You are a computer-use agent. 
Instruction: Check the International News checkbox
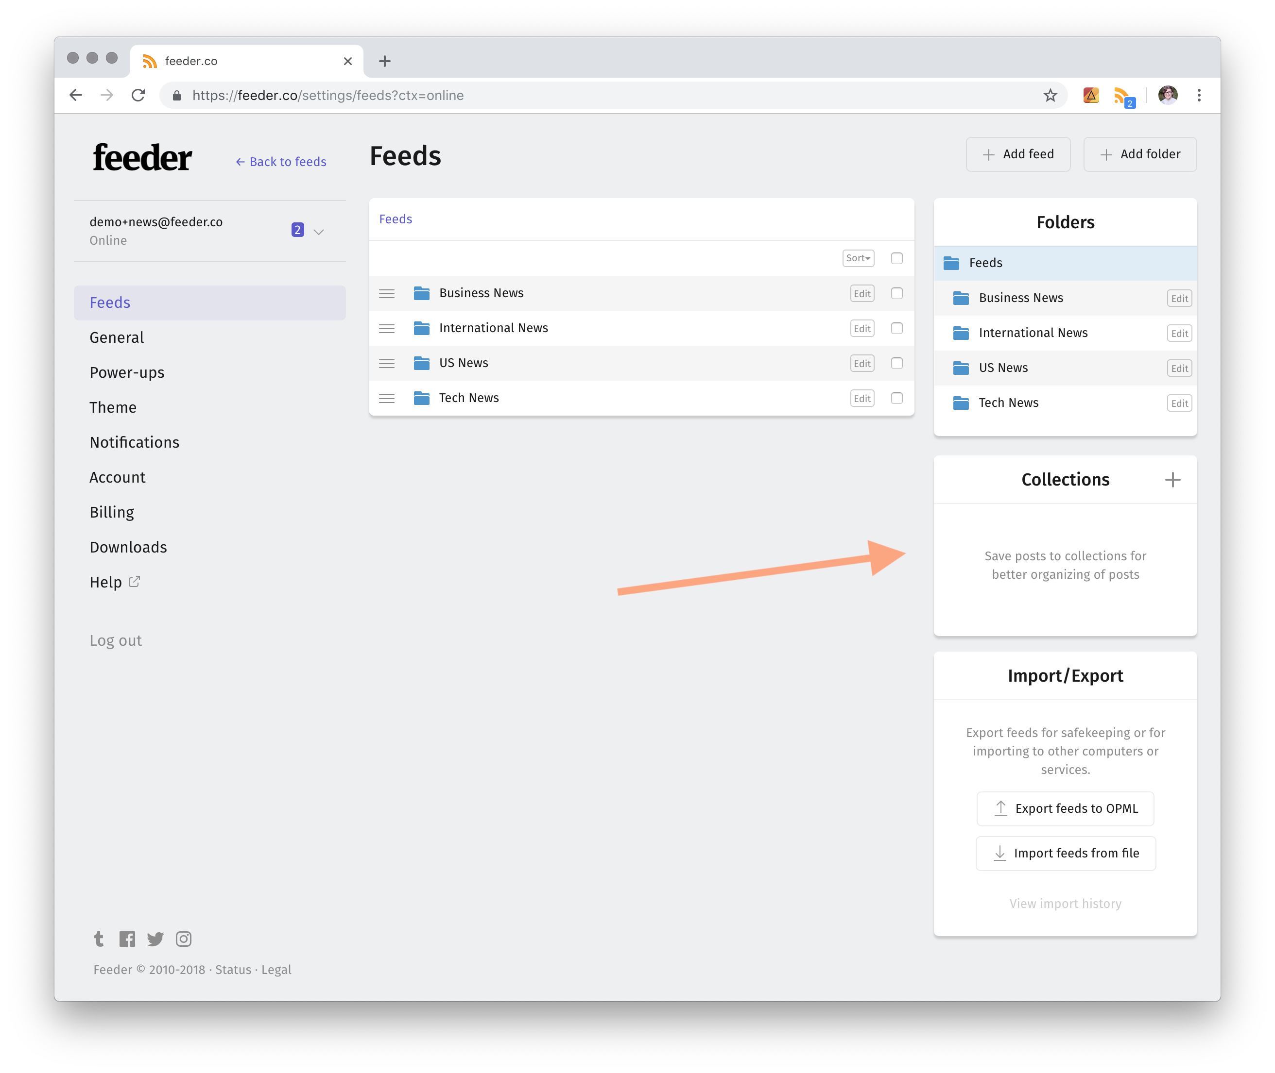896,329
